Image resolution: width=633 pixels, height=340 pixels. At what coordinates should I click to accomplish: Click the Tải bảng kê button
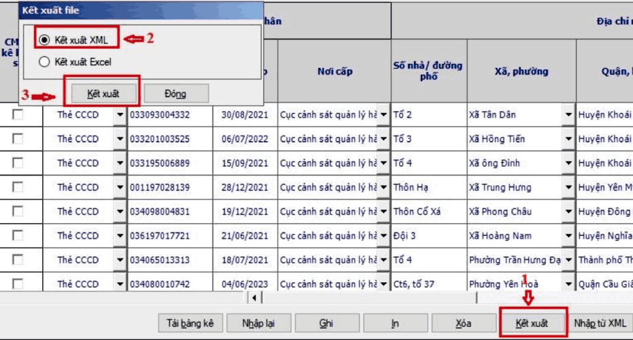coord(190,323)
